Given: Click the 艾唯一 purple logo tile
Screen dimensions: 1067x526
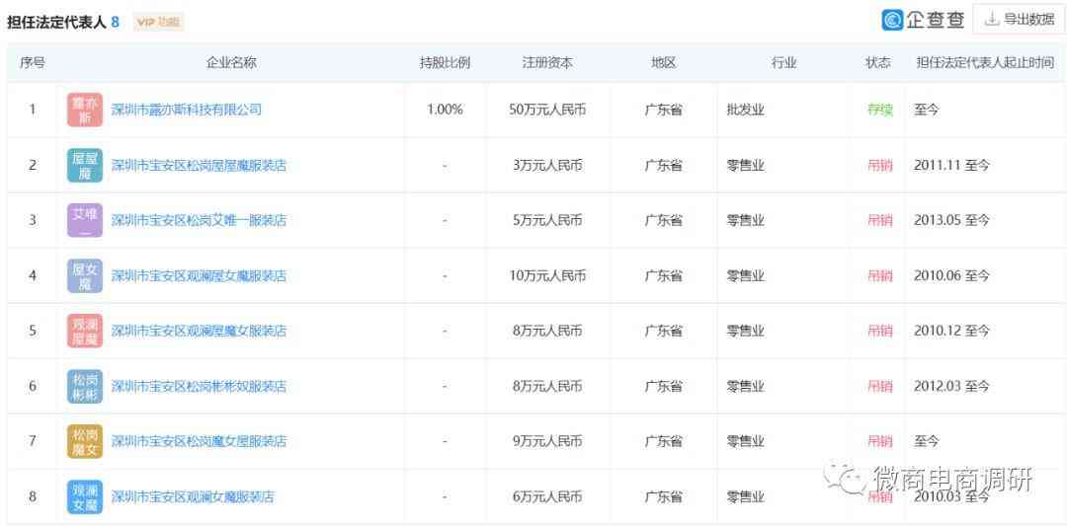Looking at the screenshot, I should [84, 220].
